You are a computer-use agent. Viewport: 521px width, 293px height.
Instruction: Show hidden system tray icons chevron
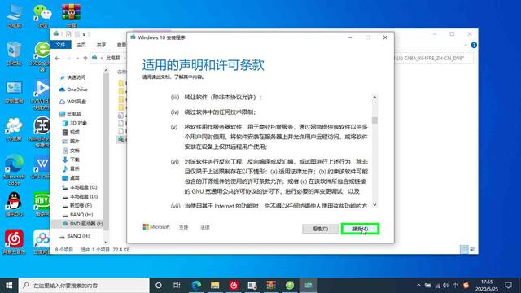tap(418, 286)
